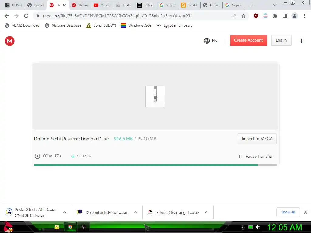The width and height of the screenshot is (311, 233).
Task: Go back using the browser back arrow
Action: [x=7, y=16]
